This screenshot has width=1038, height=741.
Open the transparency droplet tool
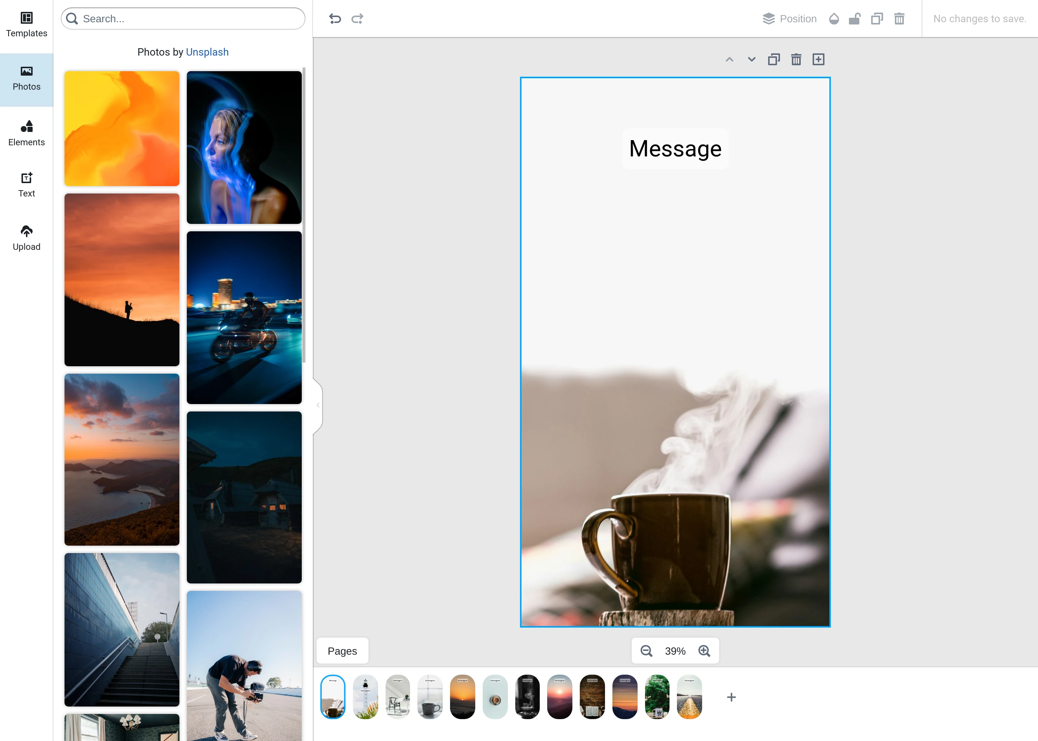point(834,19)
